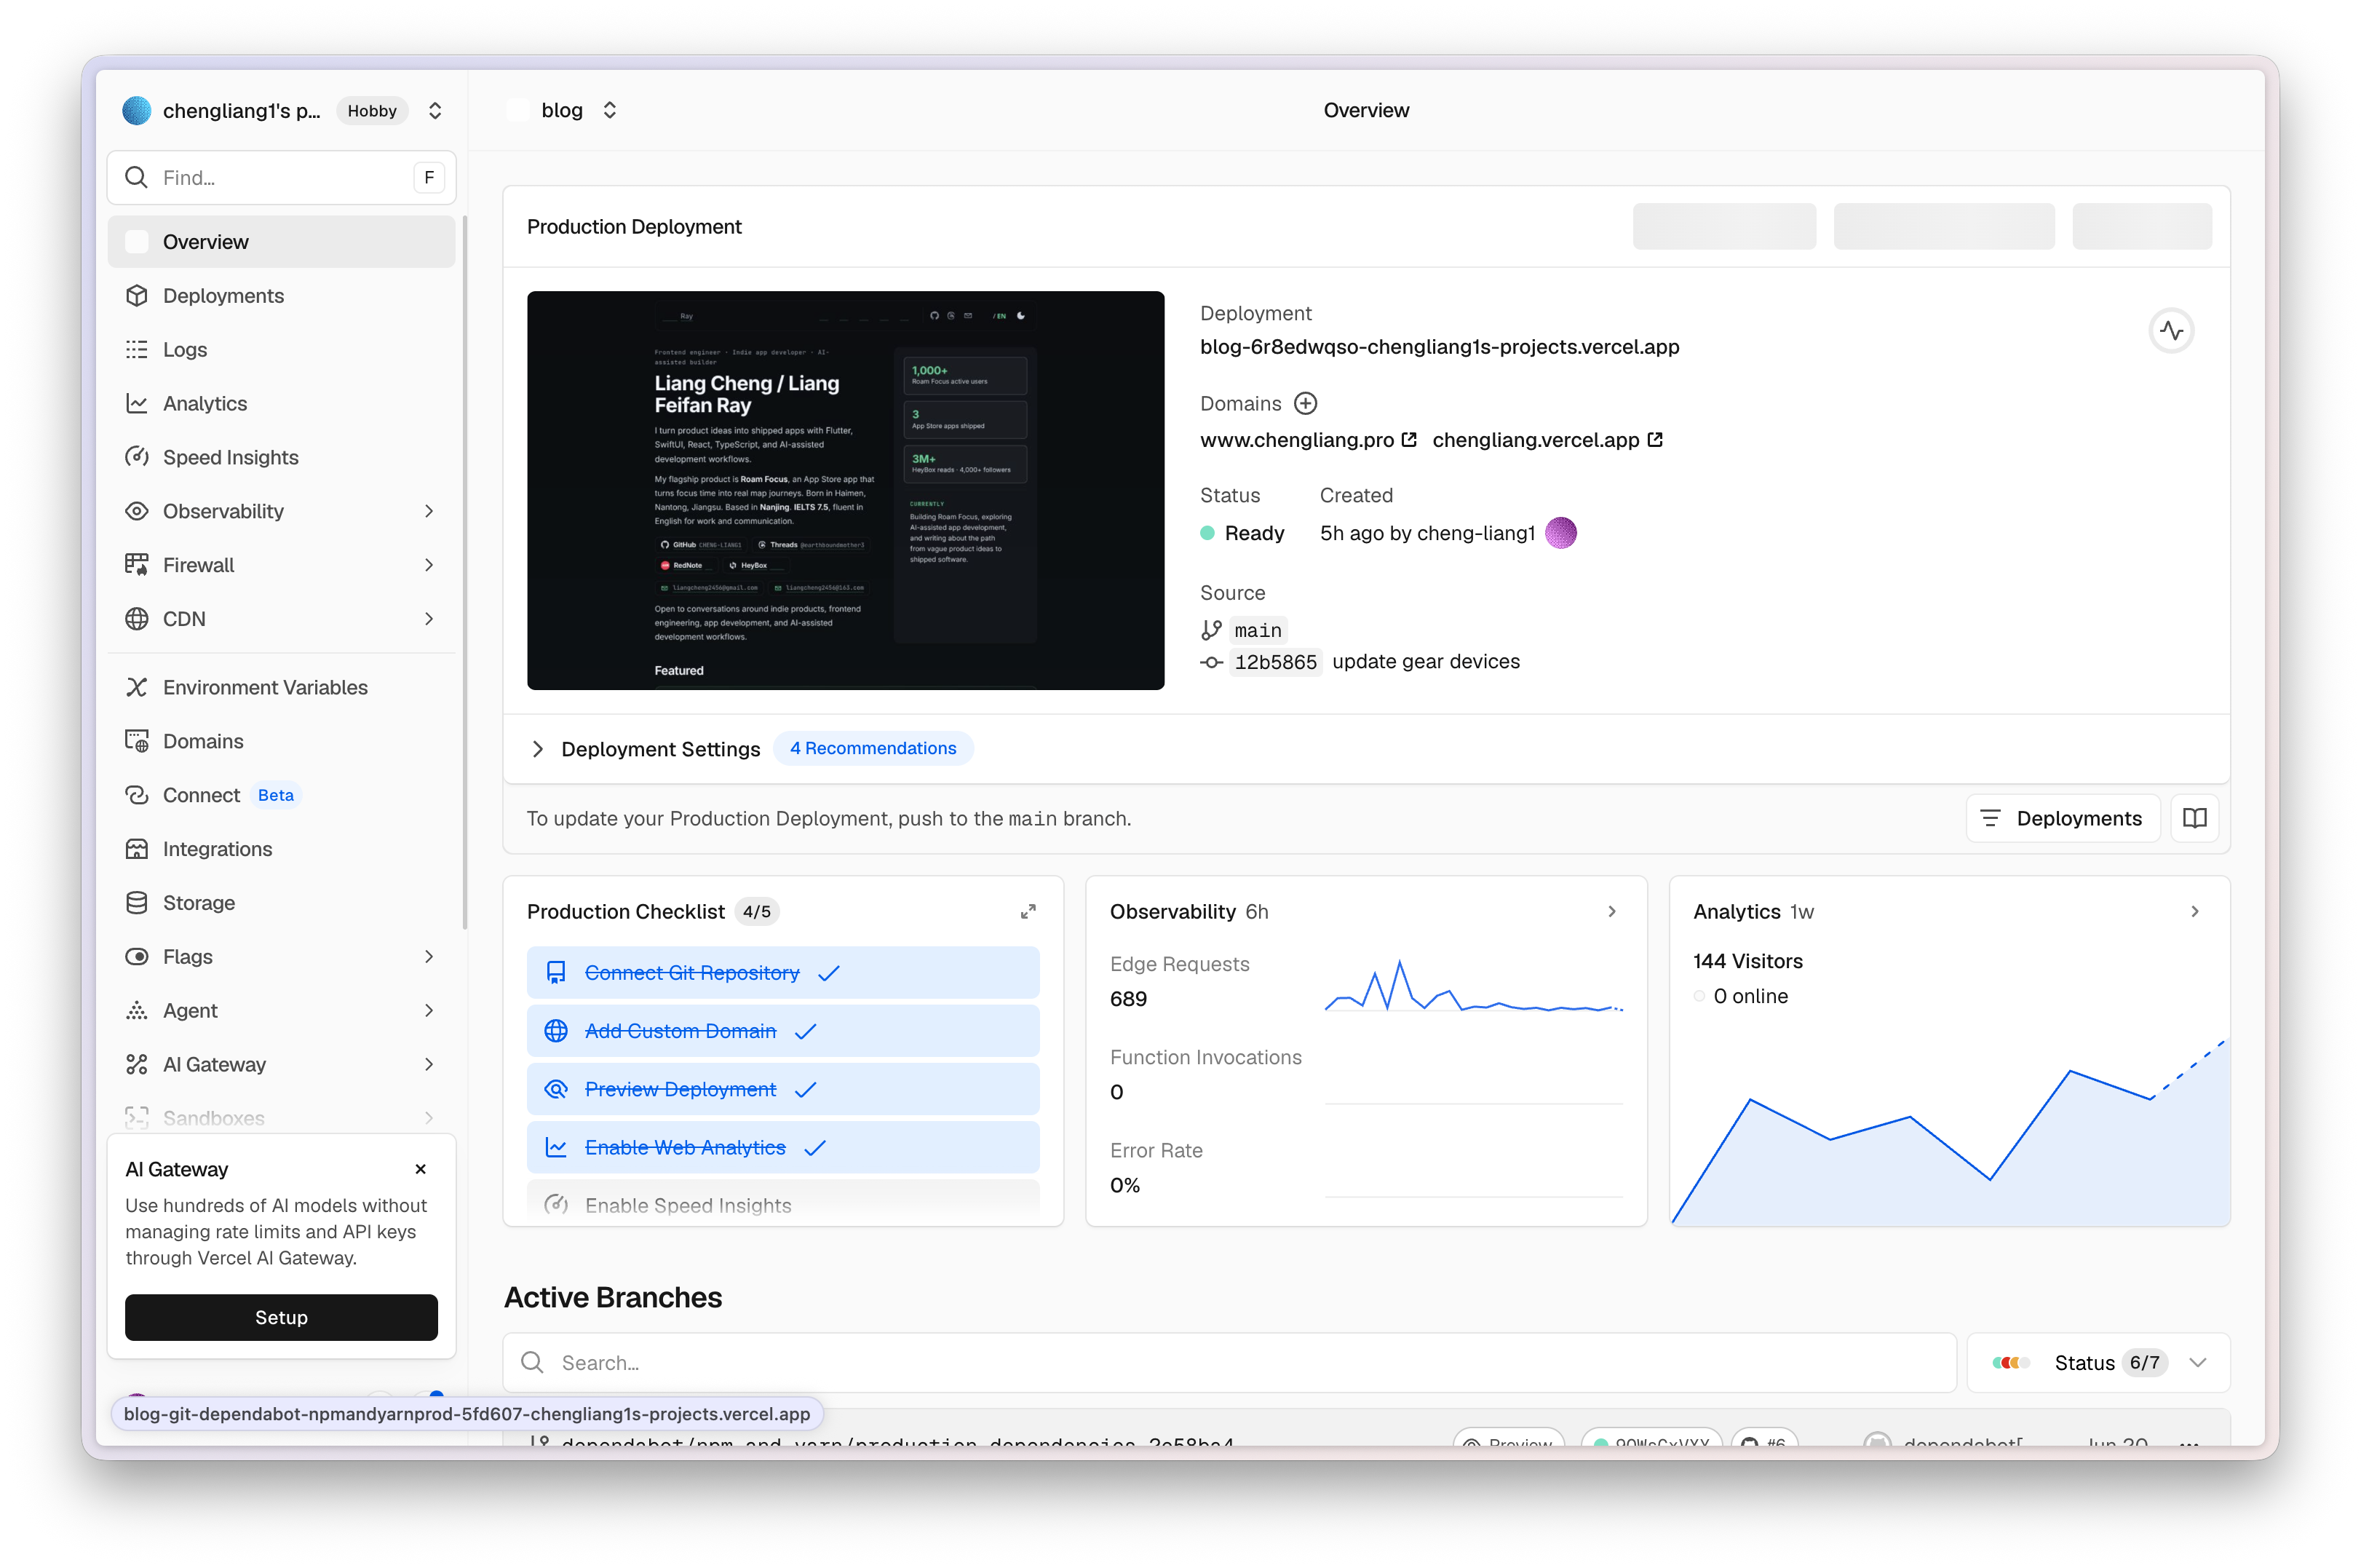This screenshot has width=2361, height=1568.
Task: Click the Integrations sidebar icon
Action: pos(137,849)
